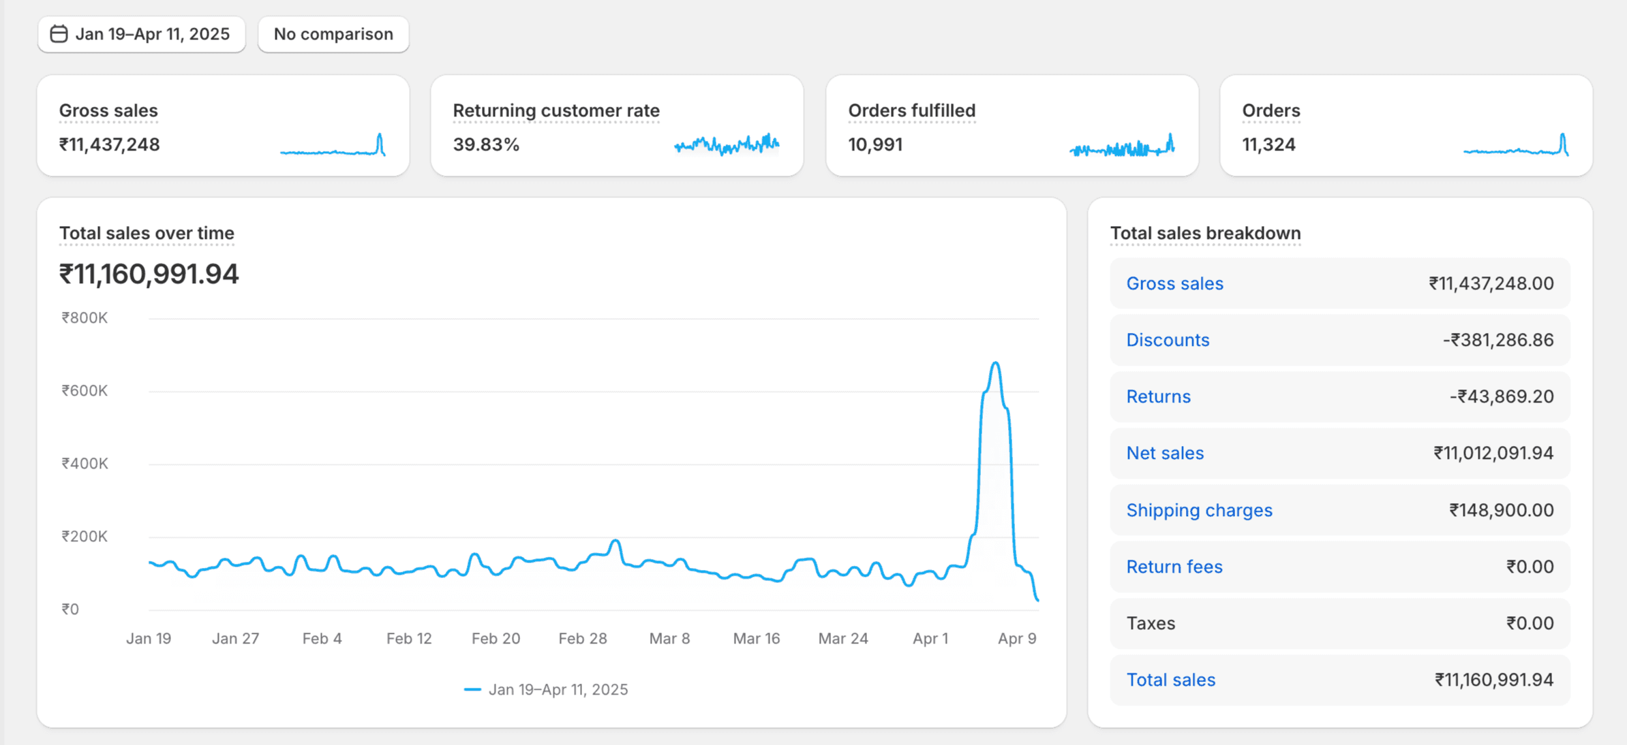Open the Total sales over time report
The width and height of the screenshot is (1627, 745).
point(147,233)
